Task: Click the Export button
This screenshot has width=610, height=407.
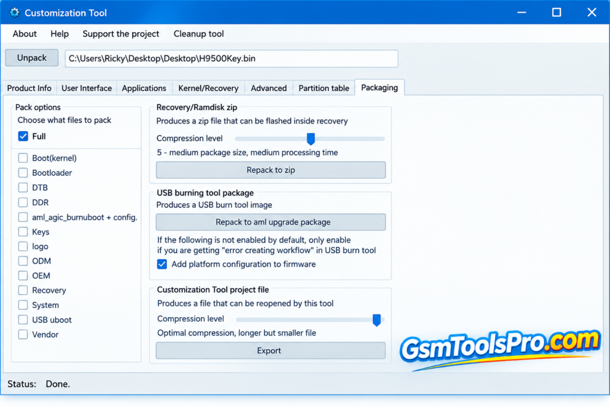Action: click(271, 350)
